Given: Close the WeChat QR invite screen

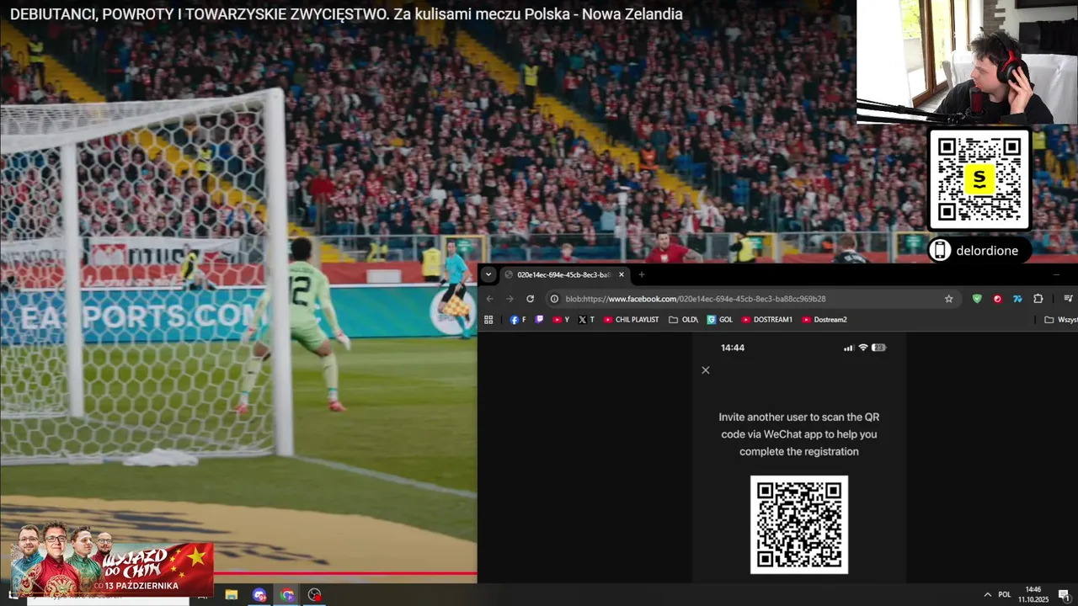Looking at the screenshot, I should tap(706, 370).
